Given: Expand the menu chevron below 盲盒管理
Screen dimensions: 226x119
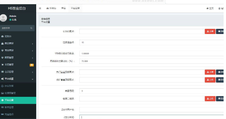Looking at the screenshot, I should pos(33,58).
